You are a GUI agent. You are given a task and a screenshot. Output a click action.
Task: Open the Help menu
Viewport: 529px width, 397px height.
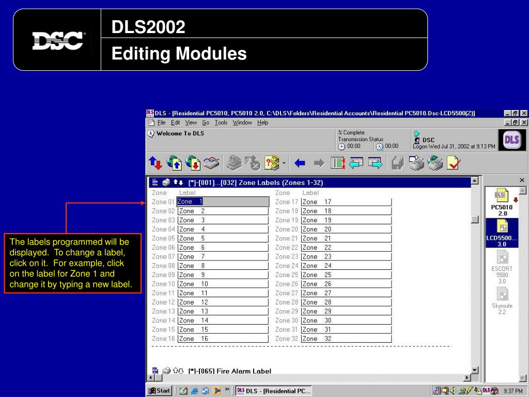(263, 123)
